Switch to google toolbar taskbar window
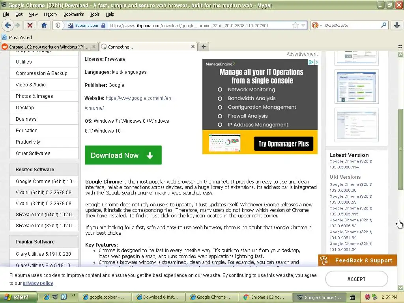404x303 pixels. tap(105, 297)
